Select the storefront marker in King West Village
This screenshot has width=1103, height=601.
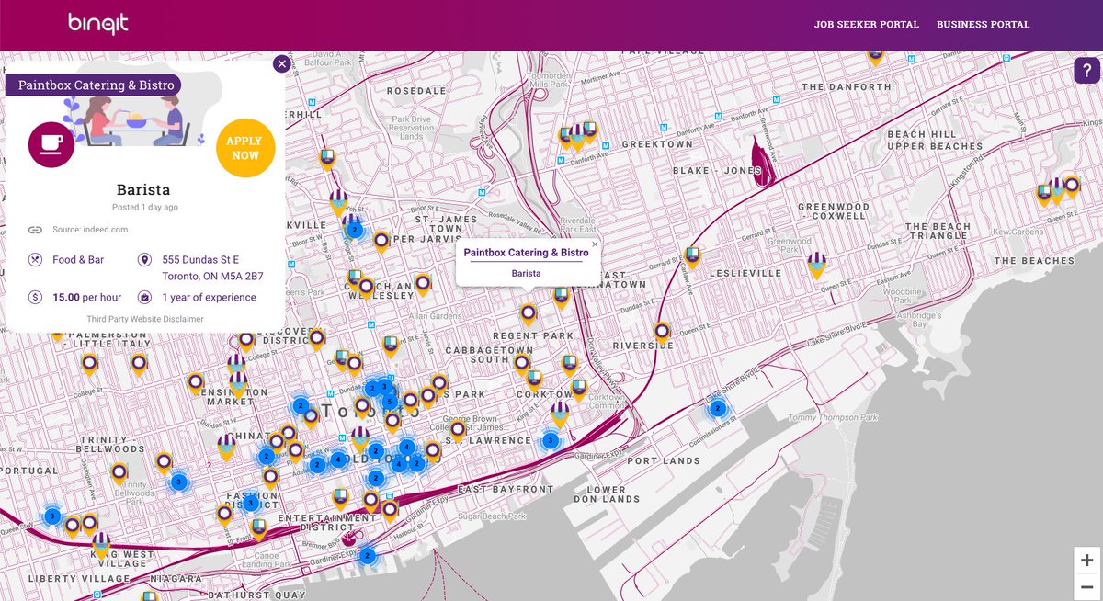tap(101, 545)
